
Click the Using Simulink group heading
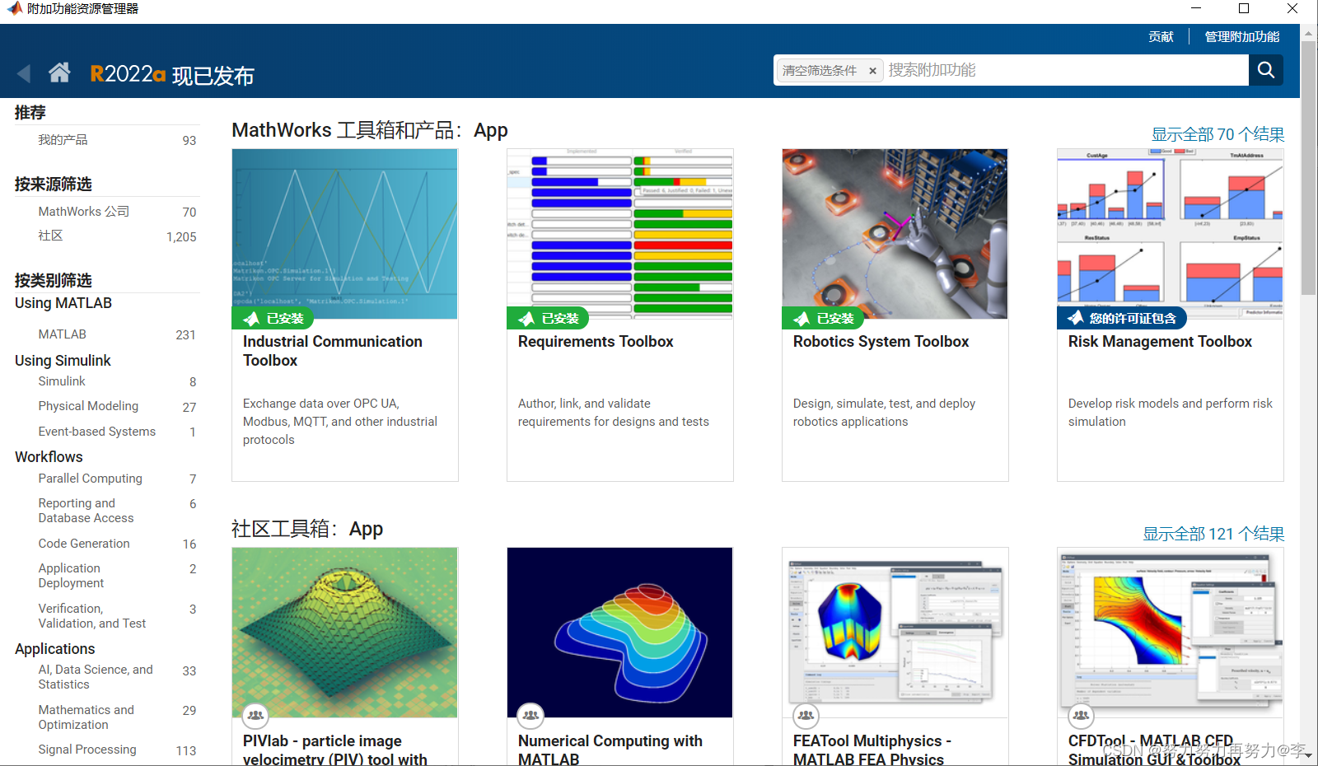pos(63,361)
